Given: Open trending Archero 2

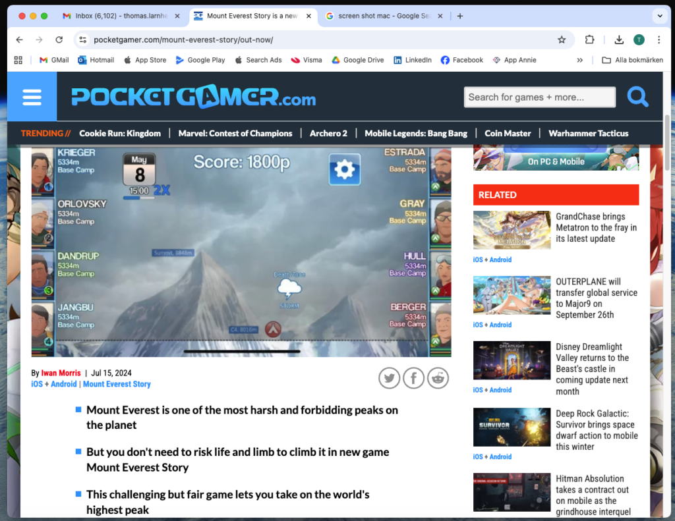Looking at the screenshot, I should click(328, 133).
